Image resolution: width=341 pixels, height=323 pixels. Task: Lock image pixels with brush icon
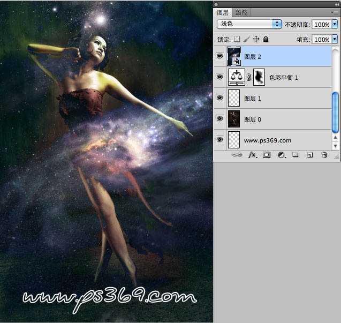(x=247, y=39)
